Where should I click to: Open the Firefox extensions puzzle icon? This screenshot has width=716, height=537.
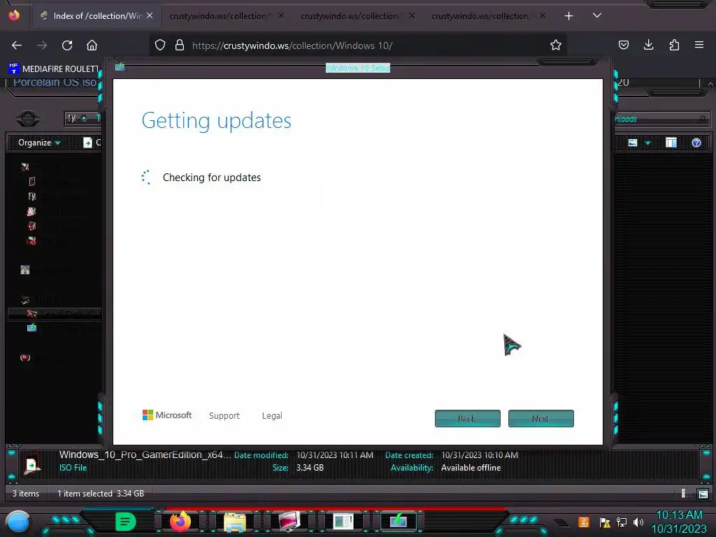pyautogui.click(x=674, y=45)
